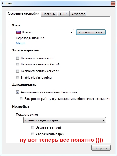Image resolution: width=117 pixels, height=156 pixels.
Task: Enable Завершать работу и устанавливать обновления checkbox
Action: pos(21,99)
